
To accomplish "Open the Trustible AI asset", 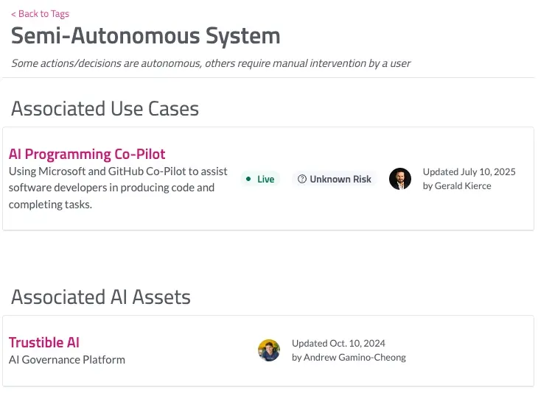I will (x=44, y=342).
